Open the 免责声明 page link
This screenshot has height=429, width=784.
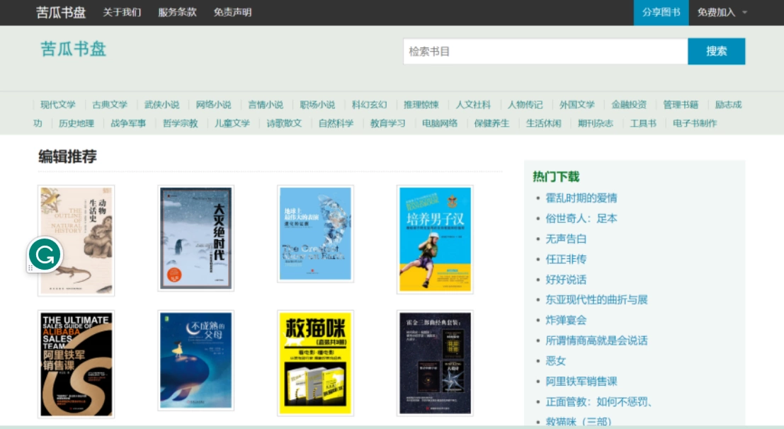232,13
